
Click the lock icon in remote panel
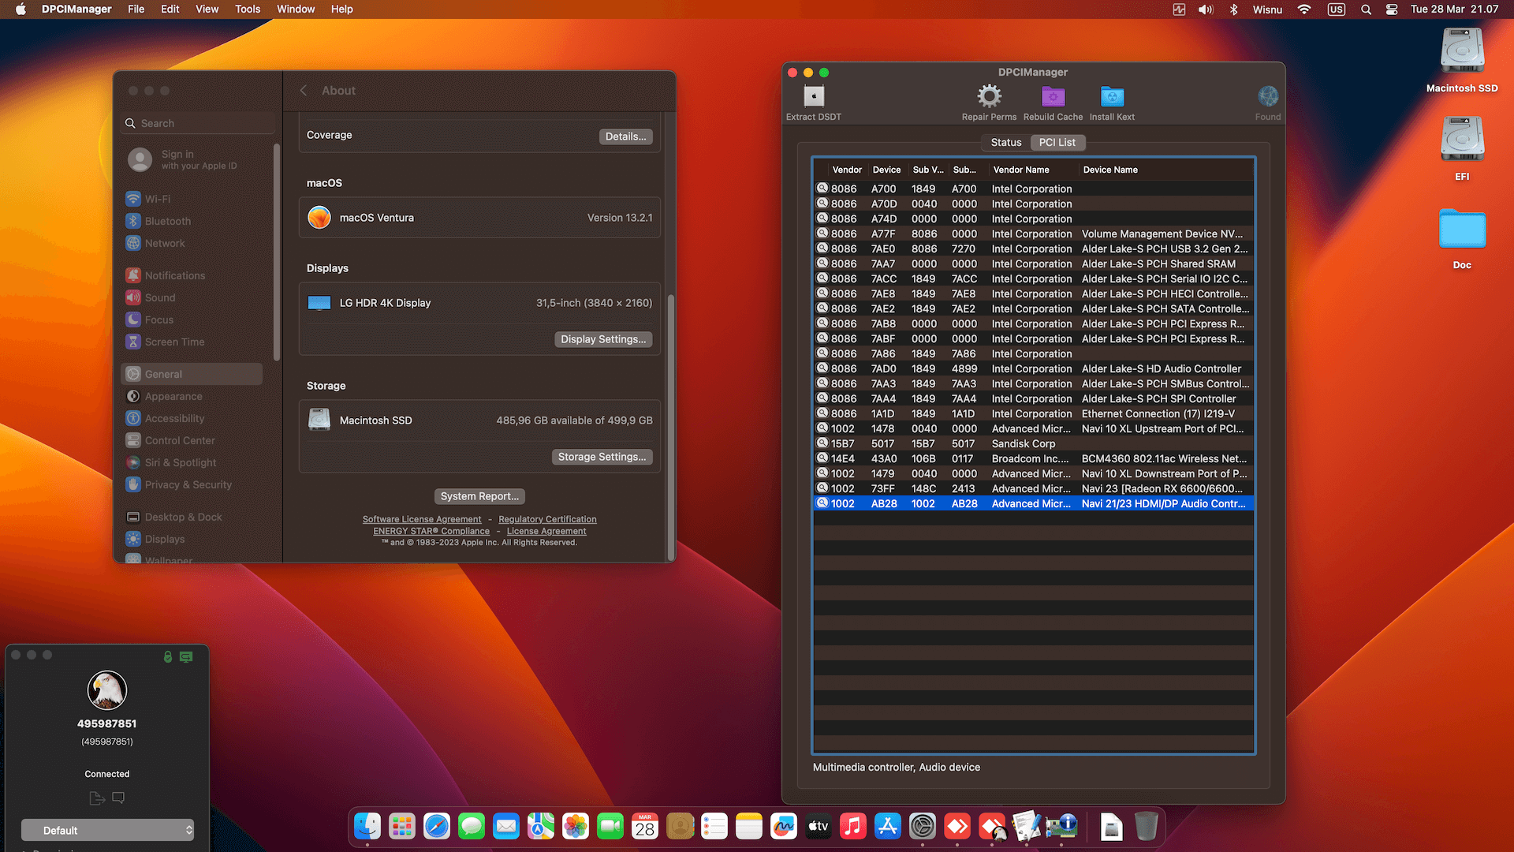point(167,656)
